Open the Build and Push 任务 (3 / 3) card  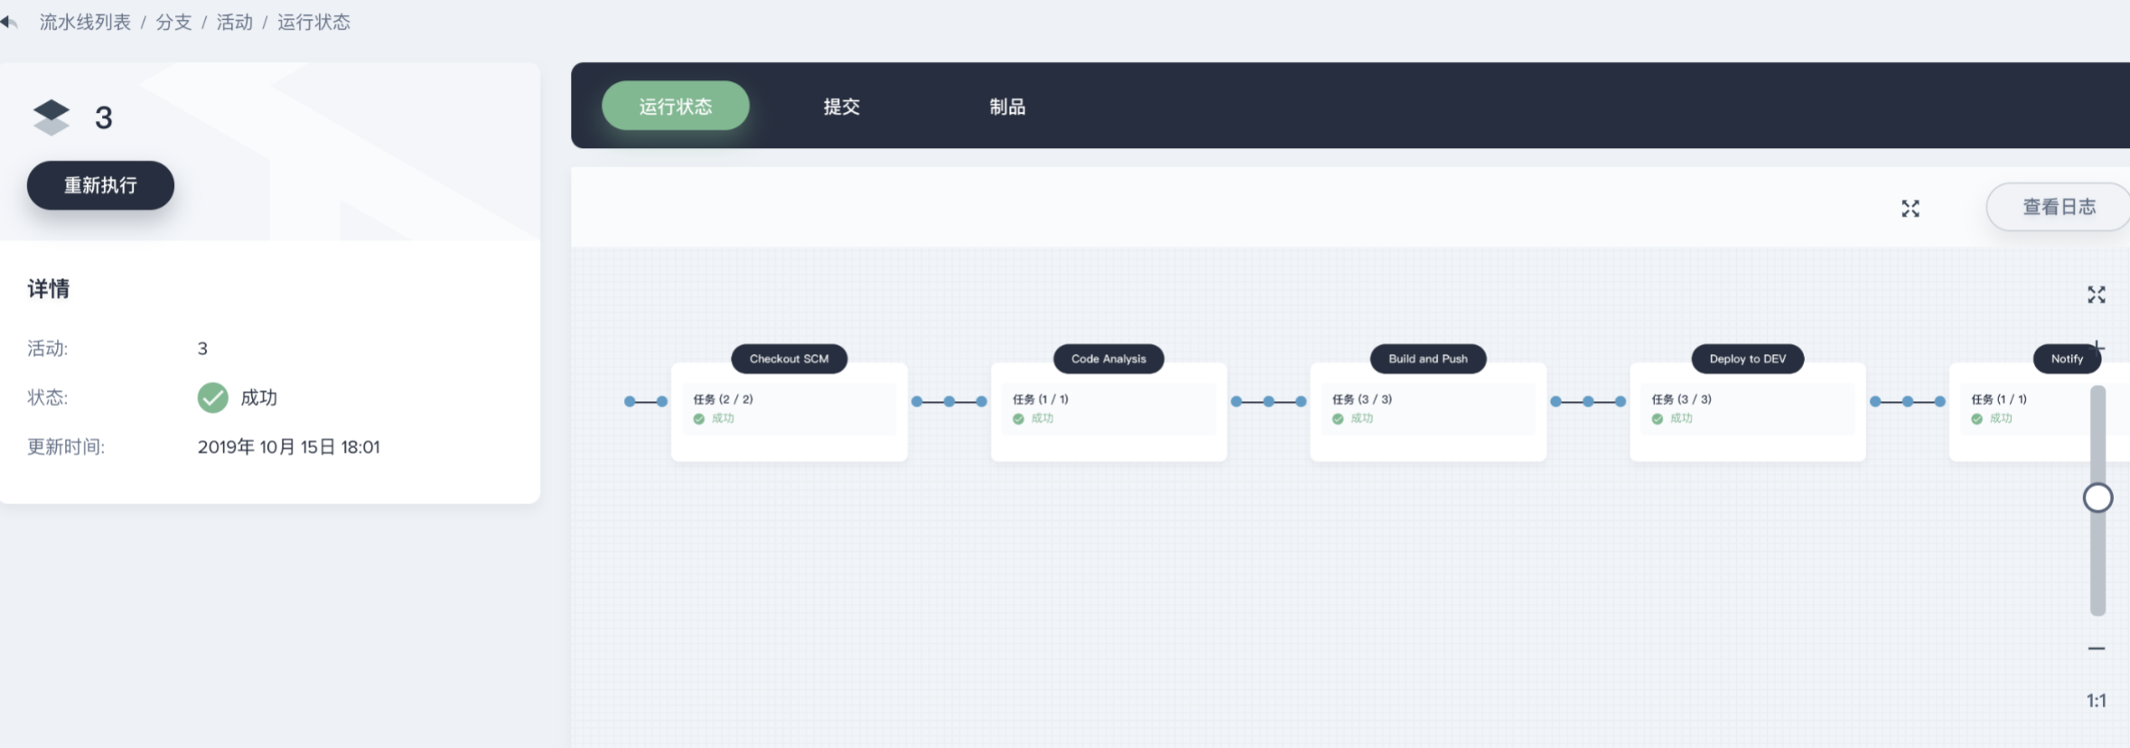1427,409
